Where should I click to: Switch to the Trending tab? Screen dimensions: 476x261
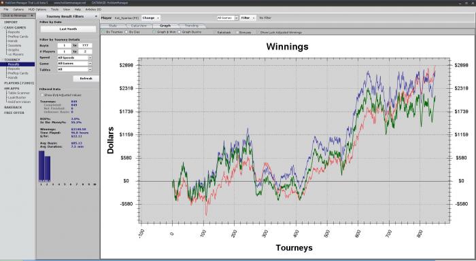[191, 26]
